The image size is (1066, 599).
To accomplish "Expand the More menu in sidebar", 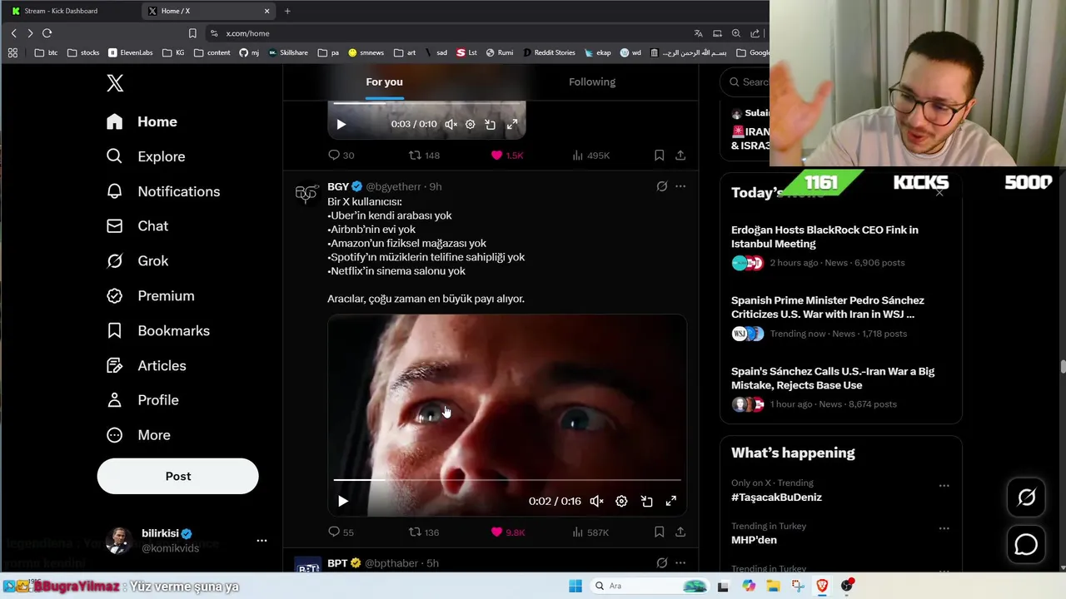I will pyautogui.click(x=138, y=435).
